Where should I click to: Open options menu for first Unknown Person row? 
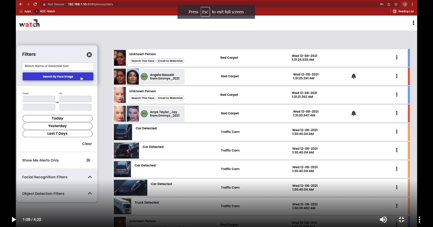click(x=397, y=58)
